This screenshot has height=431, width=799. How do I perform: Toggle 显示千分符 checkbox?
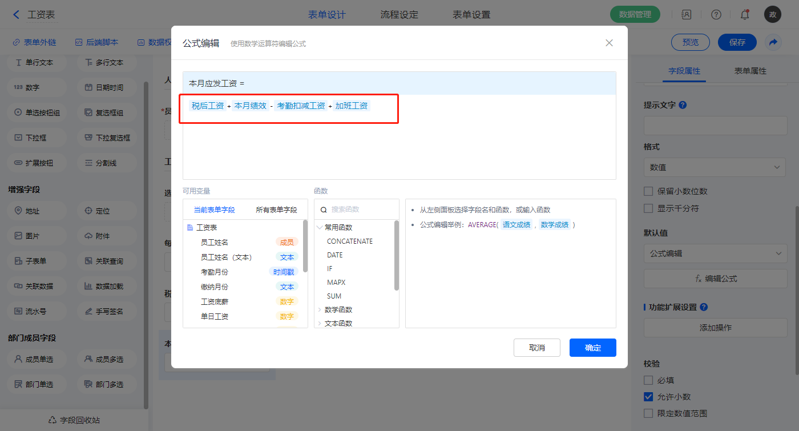click(648, 208)
